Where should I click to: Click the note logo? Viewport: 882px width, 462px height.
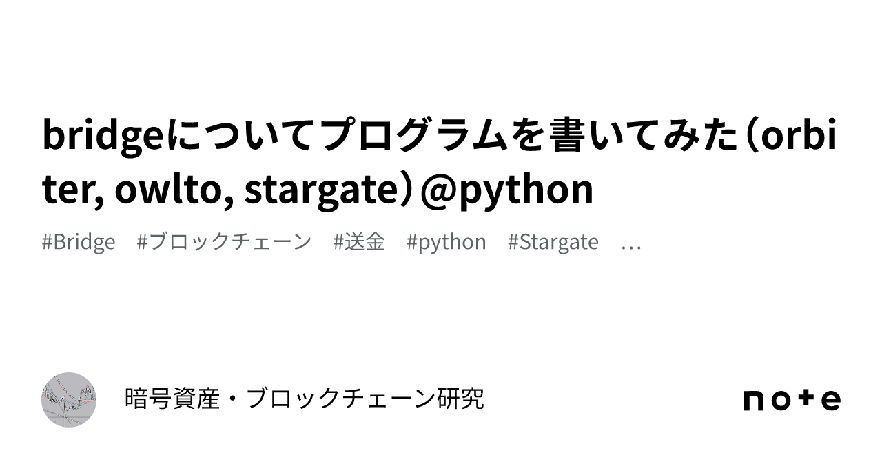pyautogui.click(x=792, y=400)
